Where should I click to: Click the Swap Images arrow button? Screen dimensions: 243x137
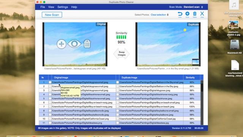(121, 54)
